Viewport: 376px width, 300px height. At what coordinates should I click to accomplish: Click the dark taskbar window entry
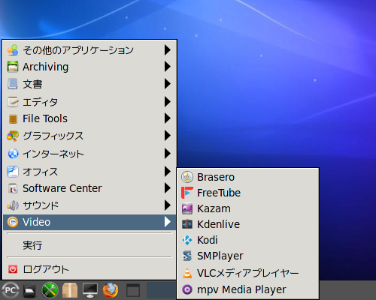coord(162,290)
